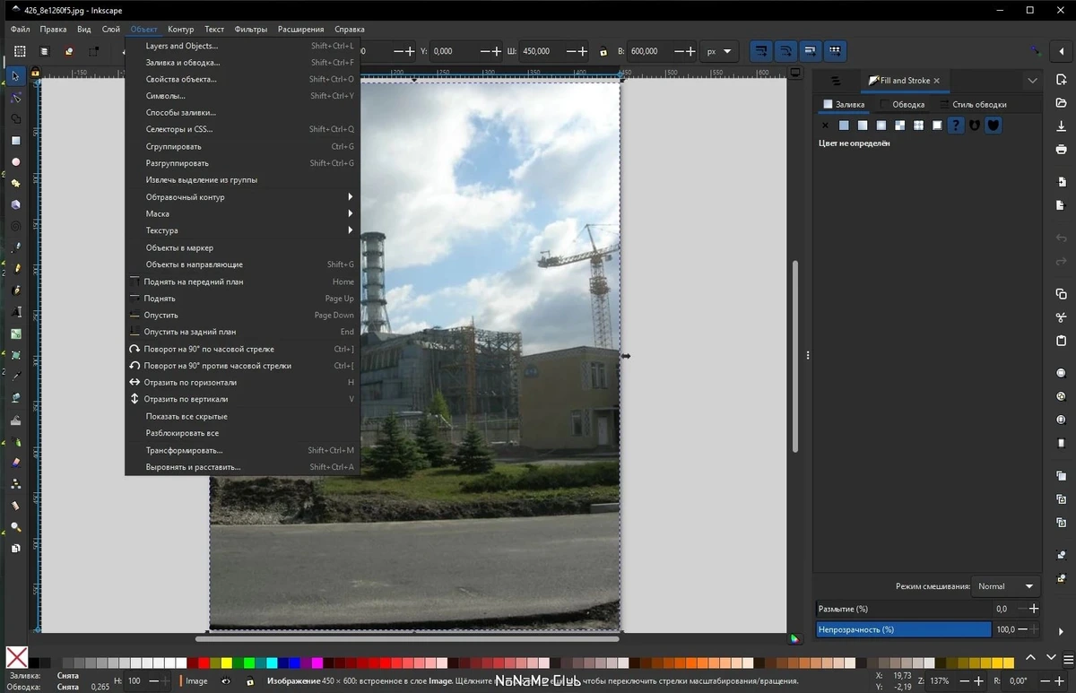This screenshot has height=693, width=1076.
Task: Select the Star polygon tool
Action: coord(16,184)
